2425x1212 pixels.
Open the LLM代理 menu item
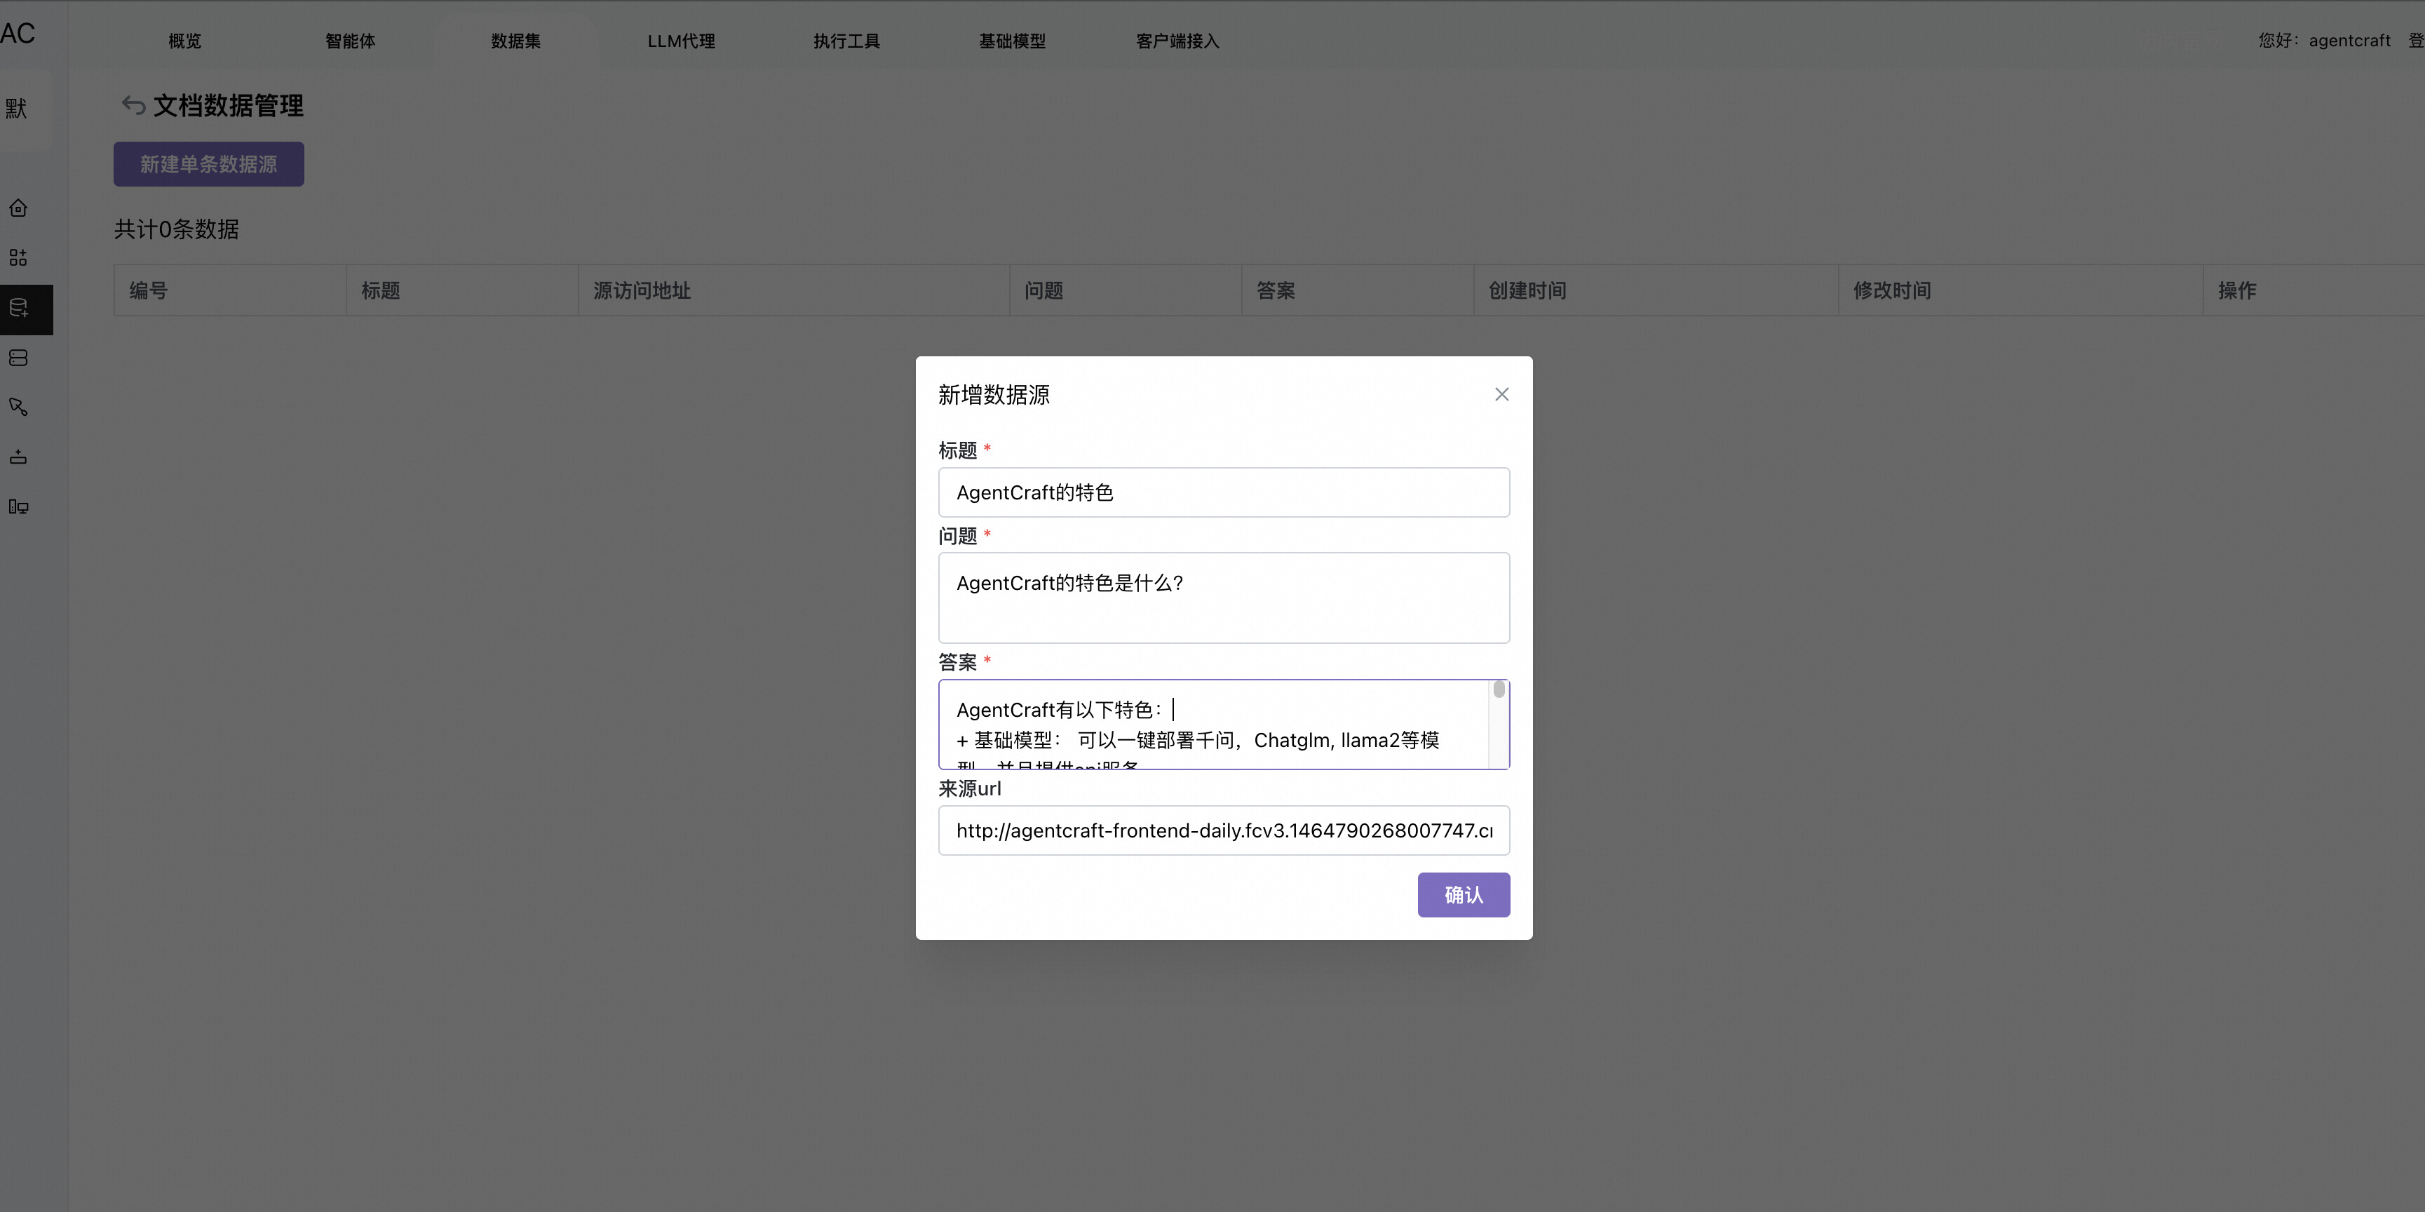(681, 41)
